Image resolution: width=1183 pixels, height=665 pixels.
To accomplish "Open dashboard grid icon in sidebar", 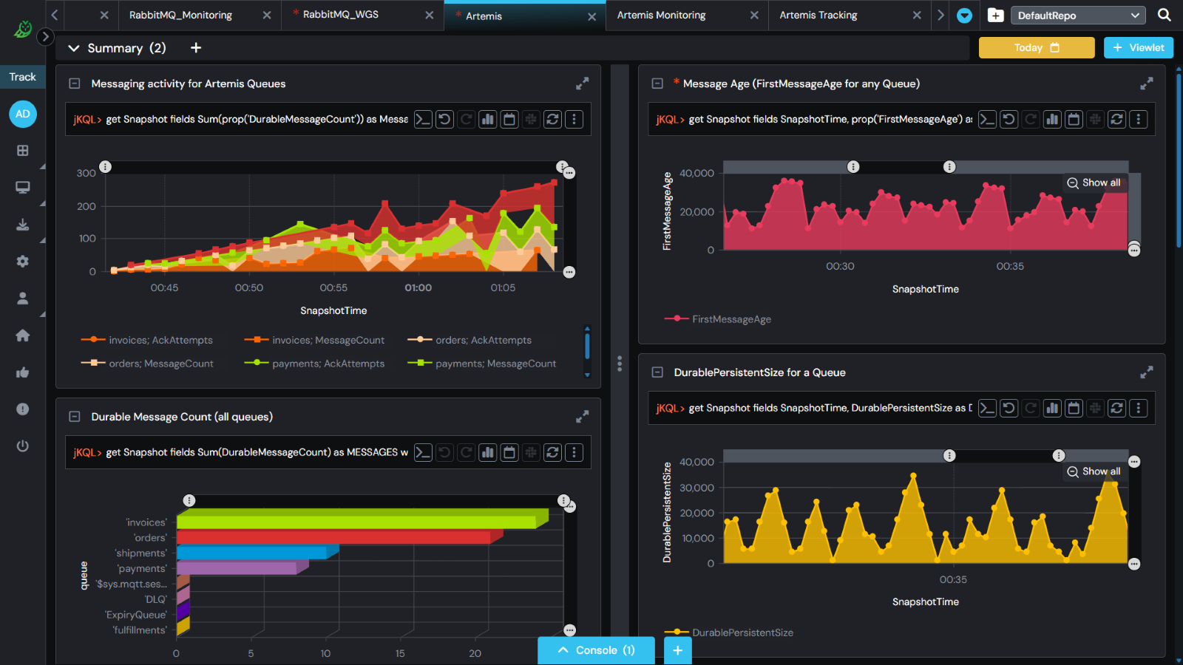I will click(23, 150).
